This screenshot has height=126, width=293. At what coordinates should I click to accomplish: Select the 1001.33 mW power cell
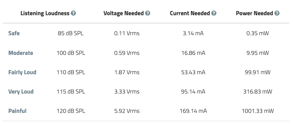point(258,111)
